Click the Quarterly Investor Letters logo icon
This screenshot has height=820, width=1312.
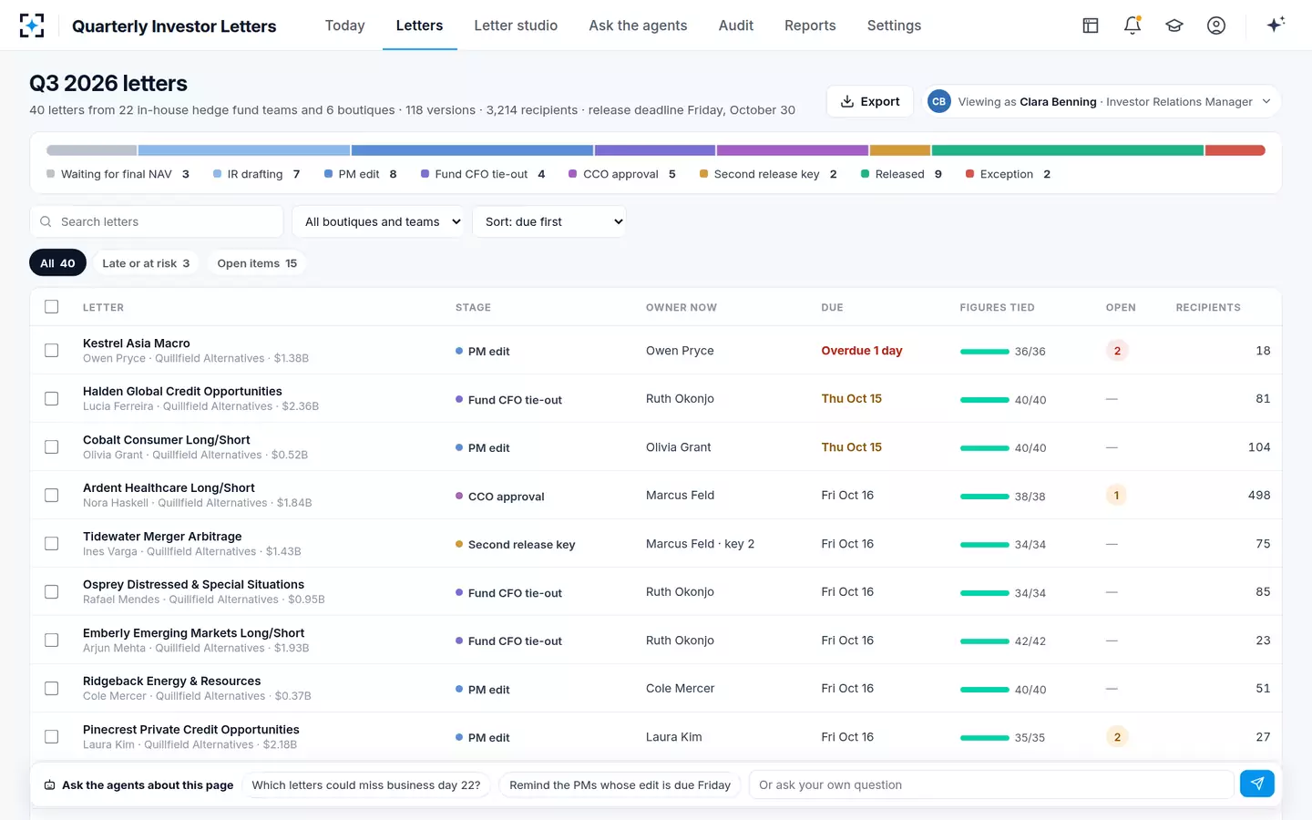[x=32, y=26]
